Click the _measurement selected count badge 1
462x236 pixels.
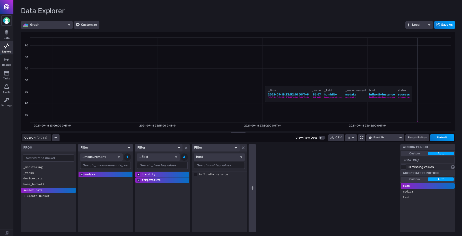point(127,157)
